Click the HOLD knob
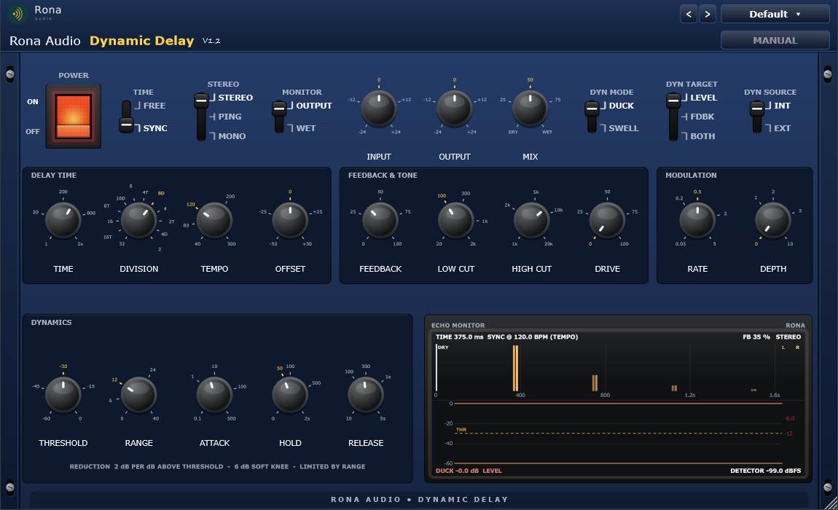The image size is (838, 510). tap(290, 395)
